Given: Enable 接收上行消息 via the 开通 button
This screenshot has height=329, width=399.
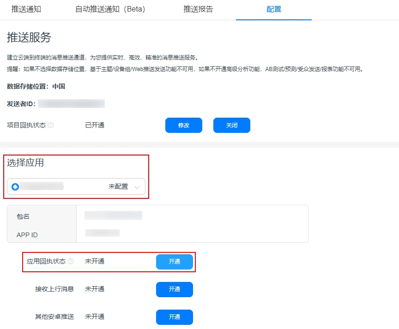Looking at the screenshot, I should 174,289.
